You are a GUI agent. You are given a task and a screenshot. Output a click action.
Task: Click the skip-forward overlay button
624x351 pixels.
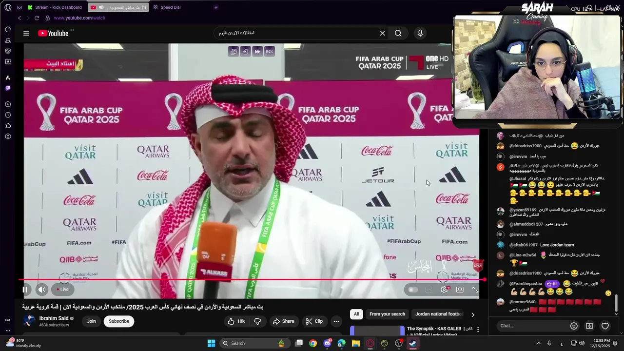point(257,51)
